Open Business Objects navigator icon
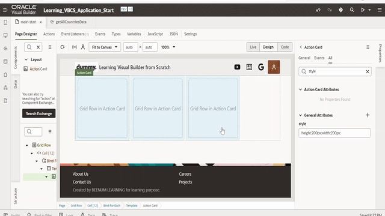Image resolution: width=385 pixels, height=216 pixels. click(5, 61)
